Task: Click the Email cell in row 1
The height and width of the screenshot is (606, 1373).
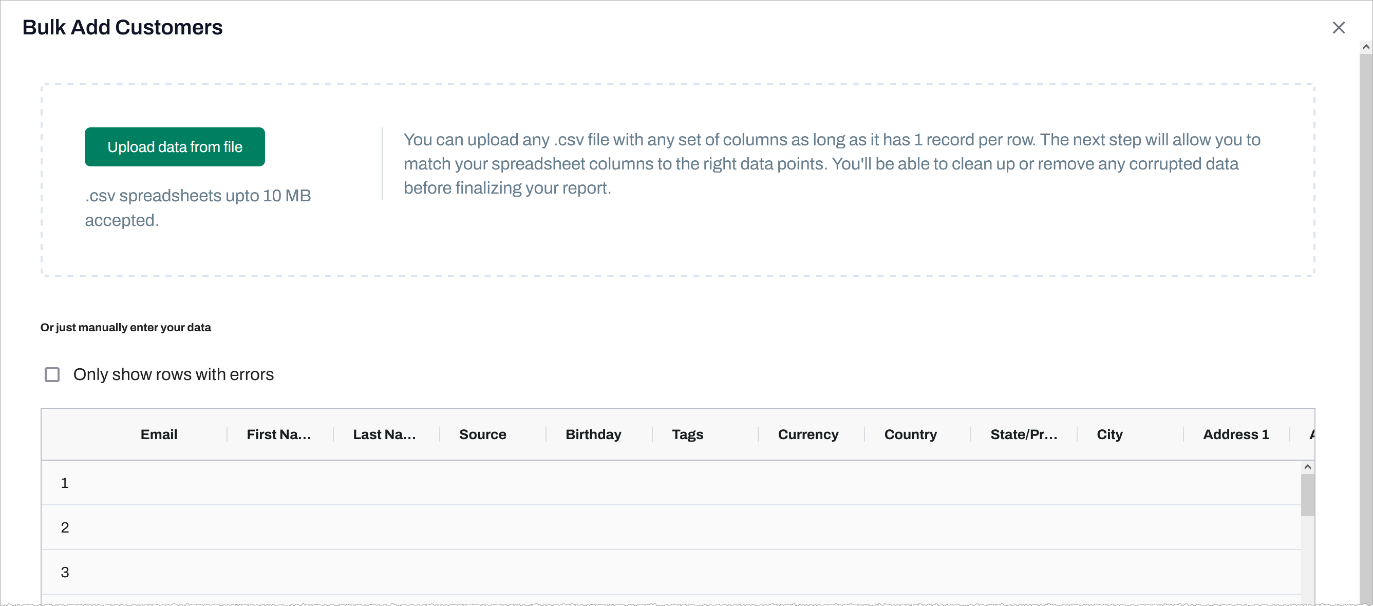Action: click(159, 482)
